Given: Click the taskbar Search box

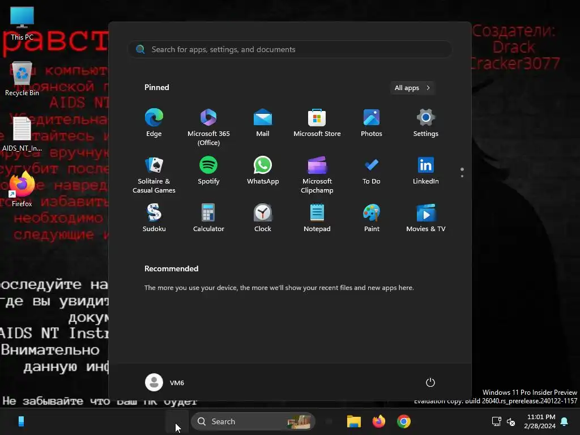Looking at the screenshot, I should [x=253, y=421].
